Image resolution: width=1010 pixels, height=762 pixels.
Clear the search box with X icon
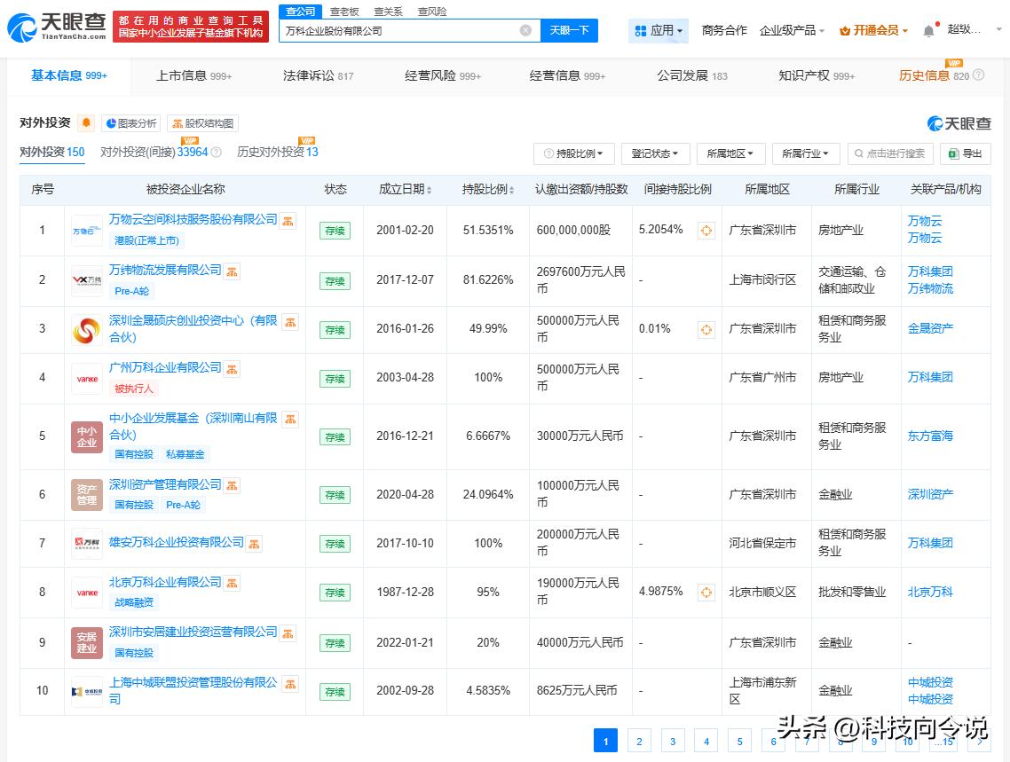click(525, 30)
